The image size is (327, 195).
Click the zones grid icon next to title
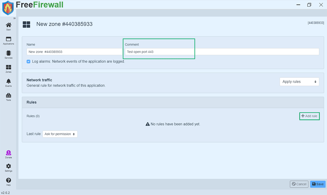click(x=27, y=24)
